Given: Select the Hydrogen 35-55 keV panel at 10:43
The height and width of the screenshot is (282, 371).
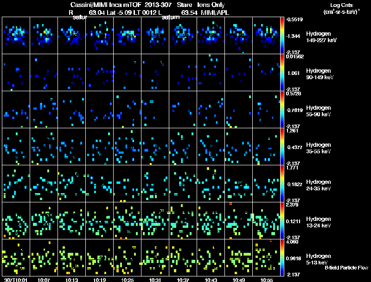Looking at the screenshot, I should click(x=211, y=147).
